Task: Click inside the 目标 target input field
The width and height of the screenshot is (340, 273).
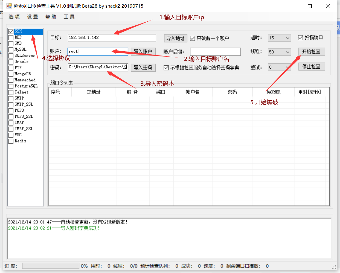Action: tap(112, 38)
